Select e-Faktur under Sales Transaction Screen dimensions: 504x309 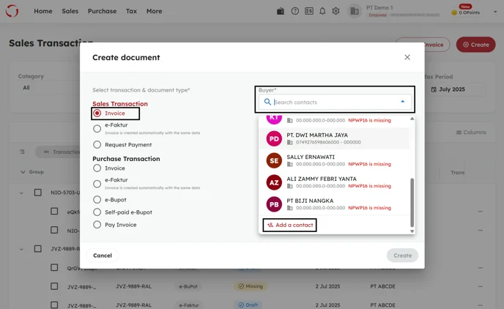(97, 129)
